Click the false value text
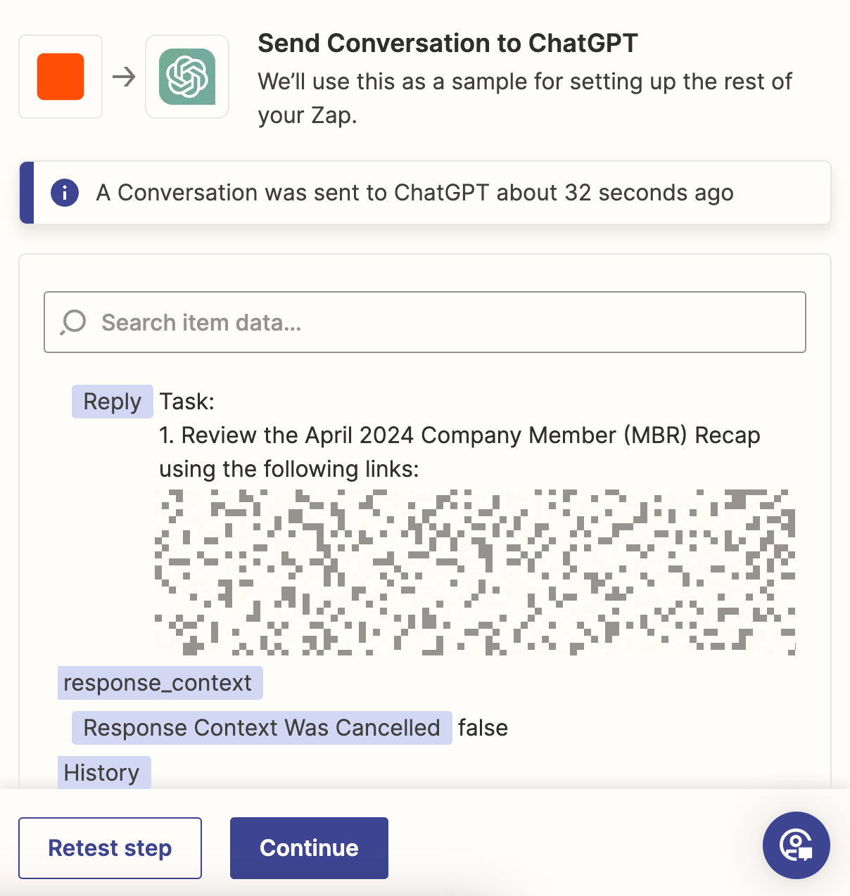The image size is (850, 896). 483,728
